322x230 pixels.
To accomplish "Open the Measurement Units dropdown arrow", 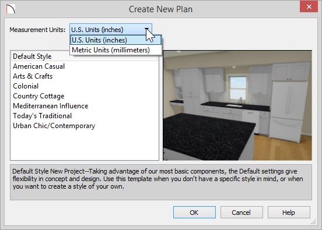I will tap(147, 30).
